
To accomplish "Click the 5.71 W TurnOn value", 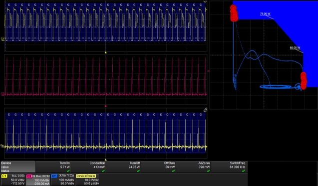I will (x=65, y=167).
